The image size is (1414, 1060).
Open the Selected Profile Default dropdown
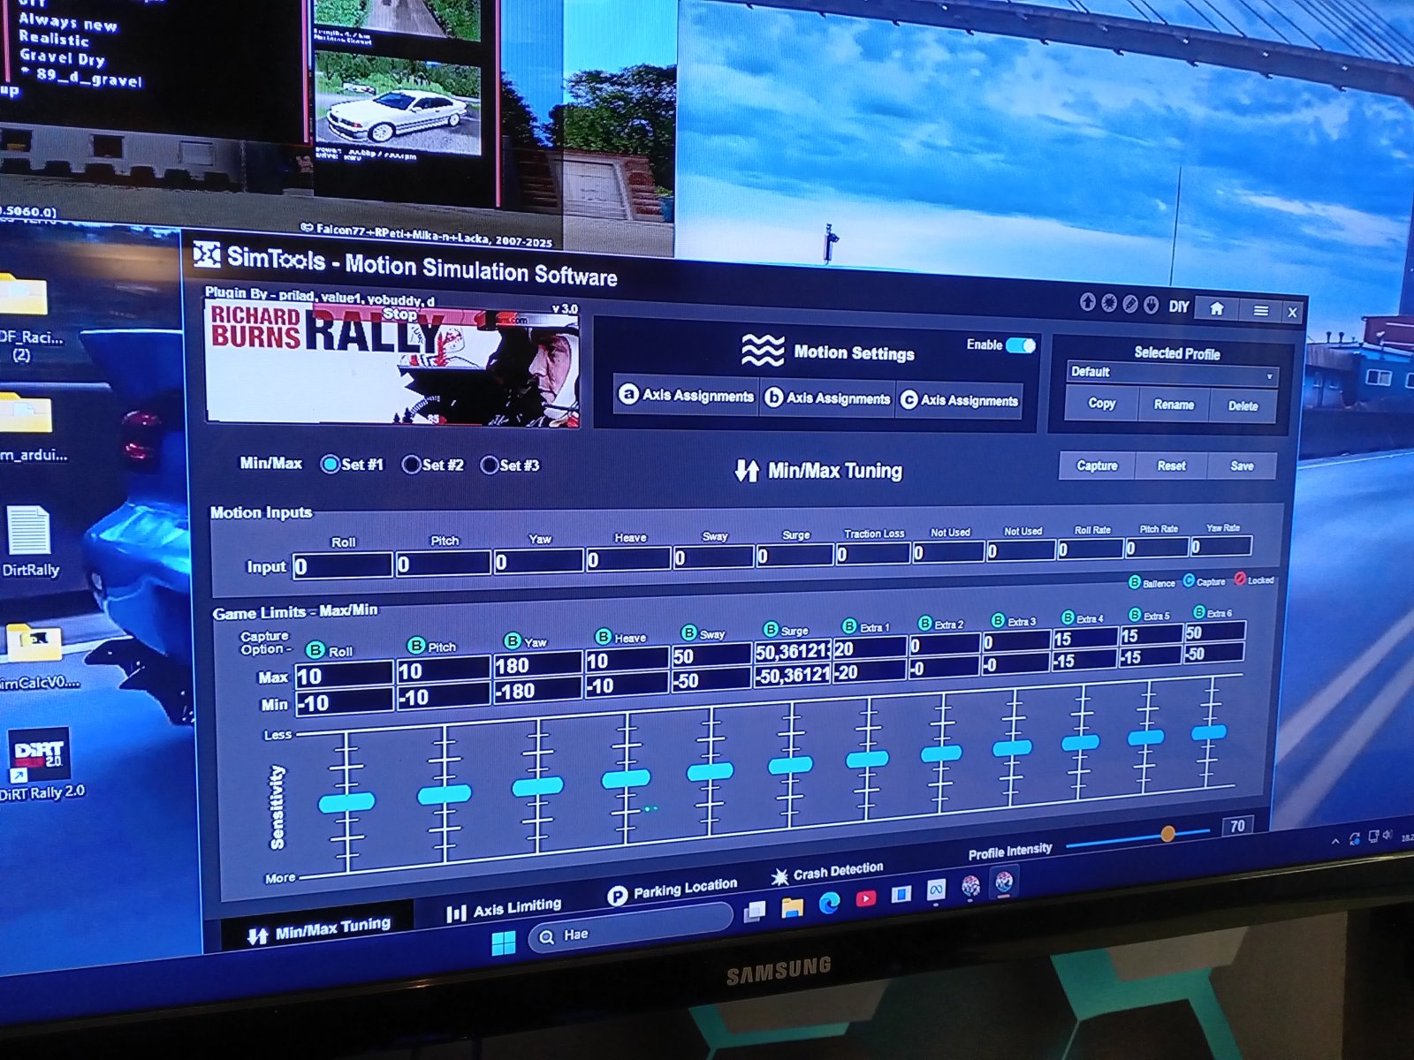[1172, 374]
